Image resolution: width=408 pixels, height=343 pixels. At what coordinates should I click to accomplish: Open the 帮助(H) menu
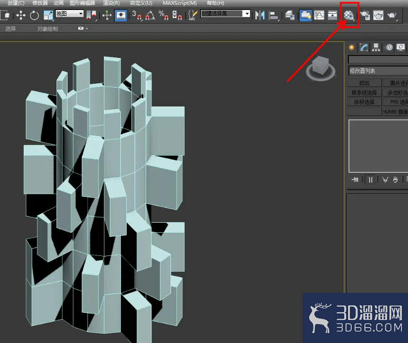[215, 3]
